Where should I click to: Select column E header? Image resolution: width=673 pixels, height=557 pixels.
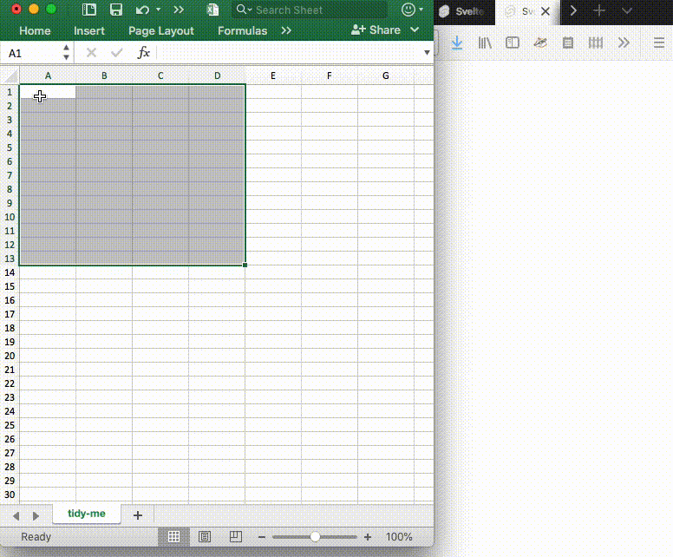(x=273, y=76)
